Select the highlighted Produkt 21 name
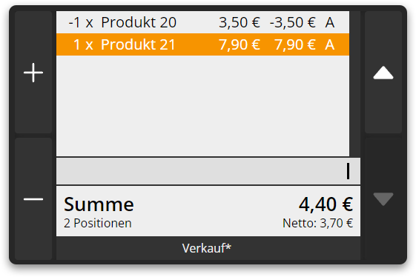The height and width of the screenshot is (277, 416). 138,44
